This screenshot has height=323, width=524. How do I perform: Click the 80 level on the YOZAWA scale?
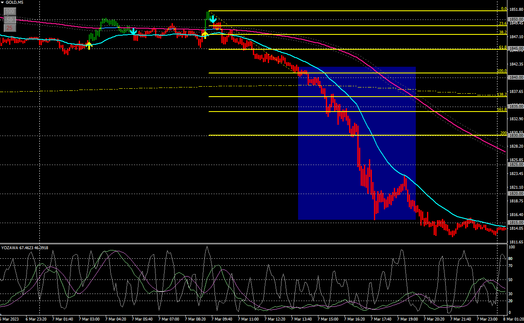511,259
